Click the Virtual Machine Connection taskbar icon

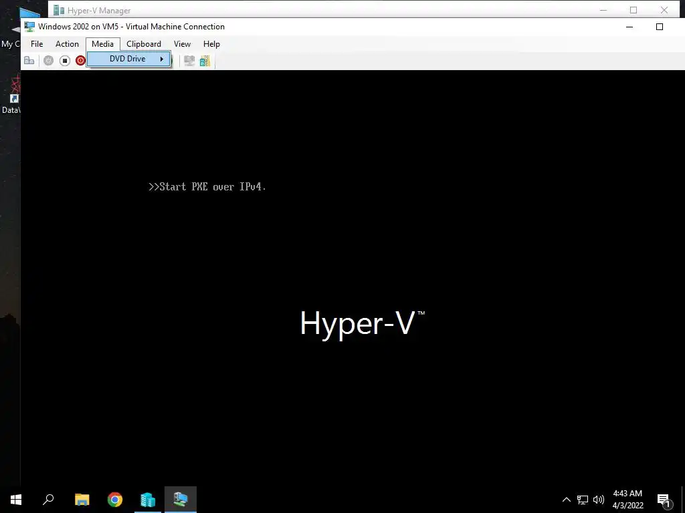pyautogui.click(x=181, y=500)
